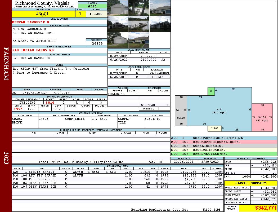
Task: Select the screened porch photo thumbnail
Action: tap(118, 24)
